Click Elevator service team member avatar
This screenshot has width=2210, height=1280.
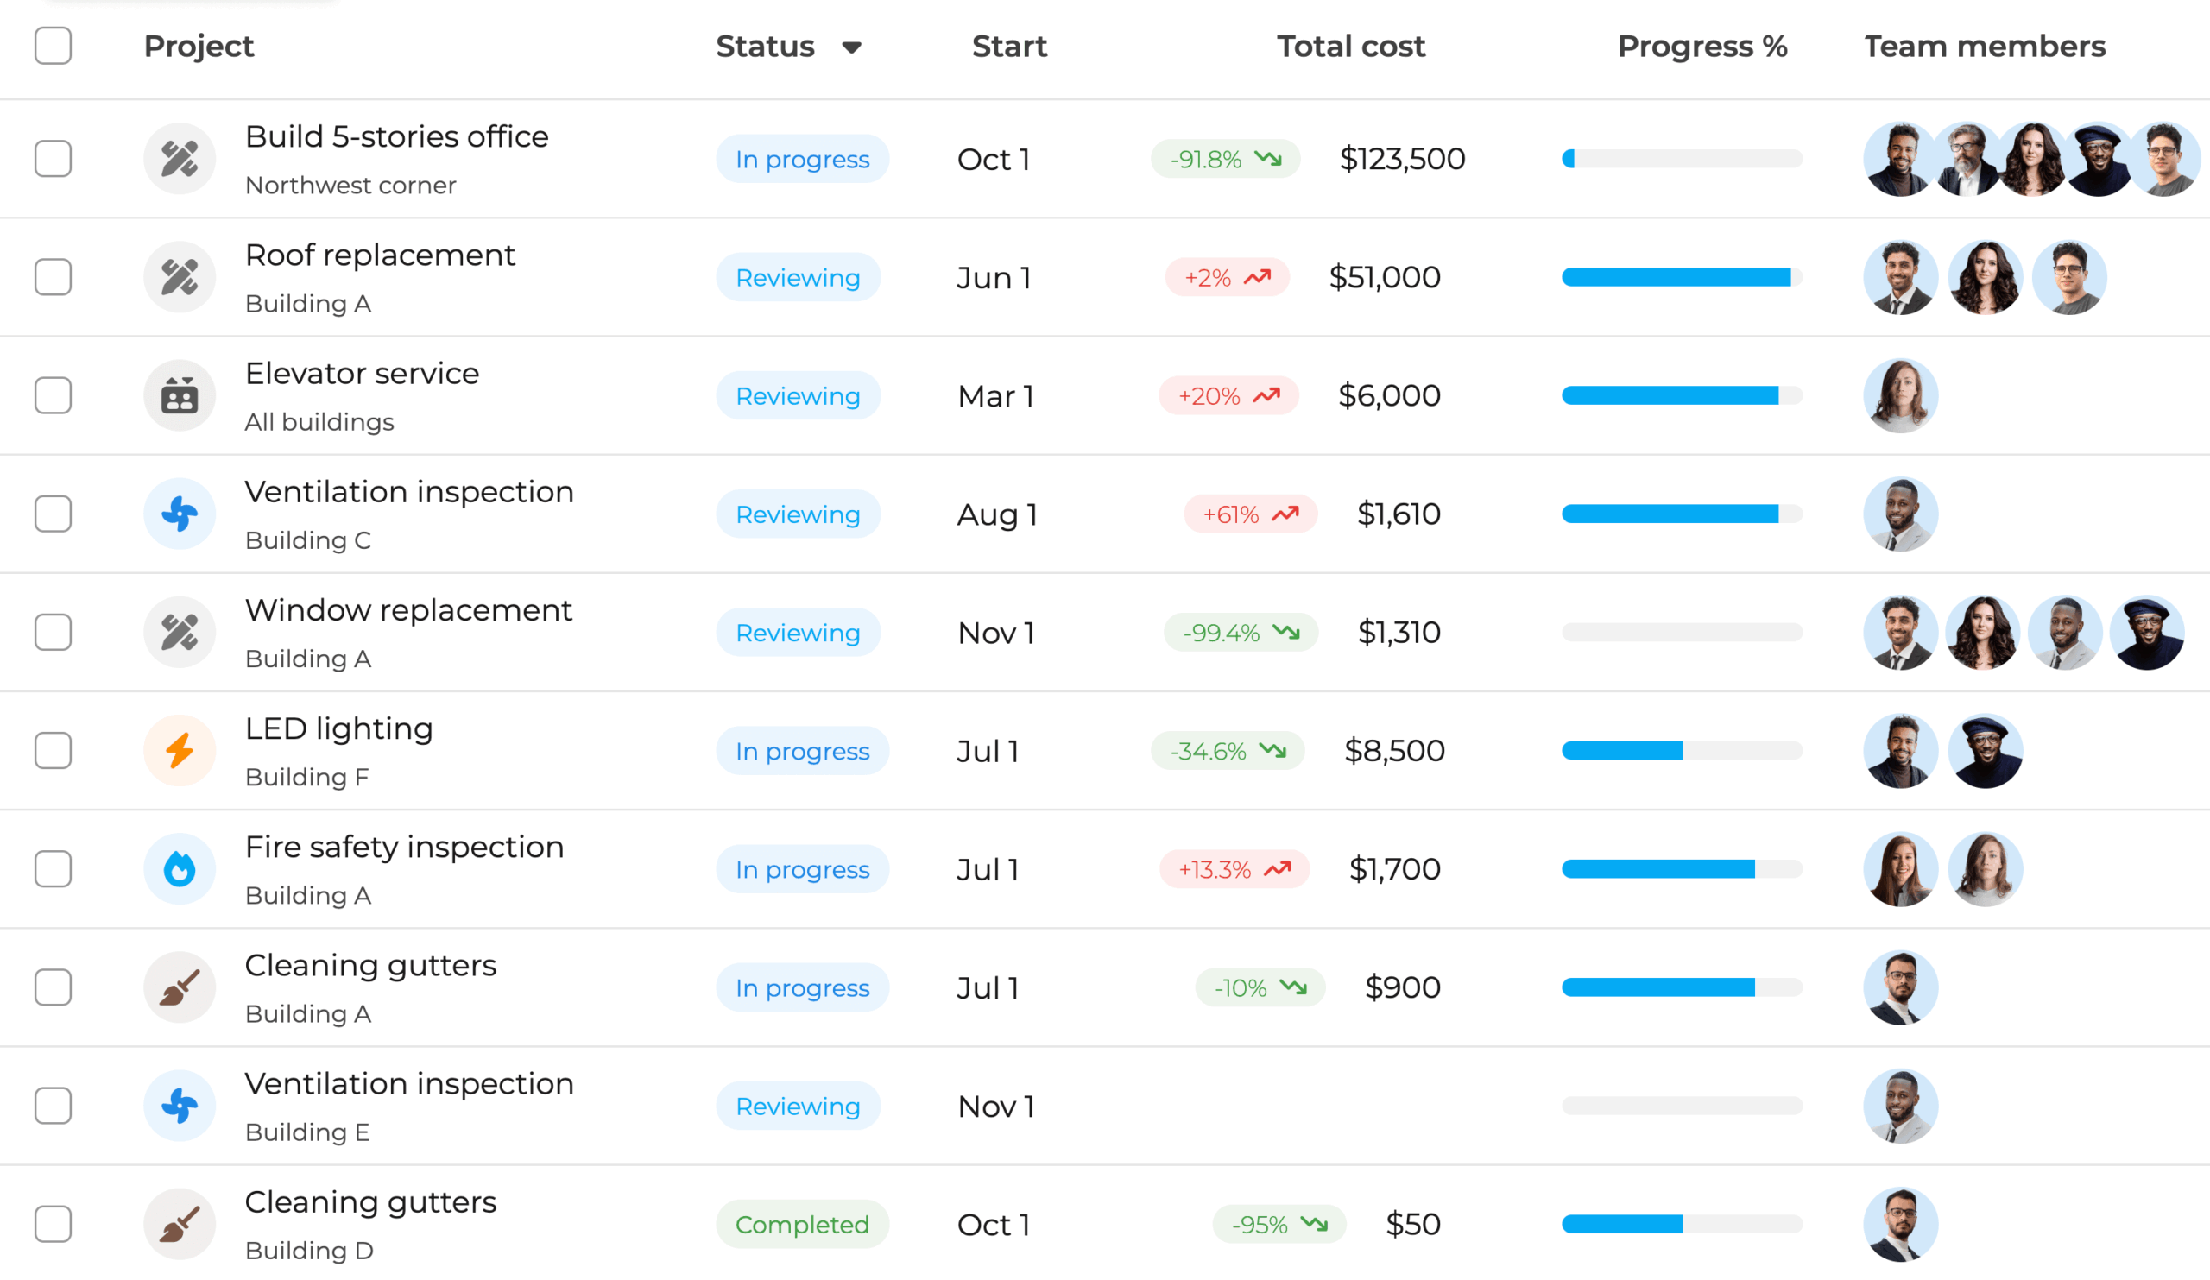pos(1899,395)
